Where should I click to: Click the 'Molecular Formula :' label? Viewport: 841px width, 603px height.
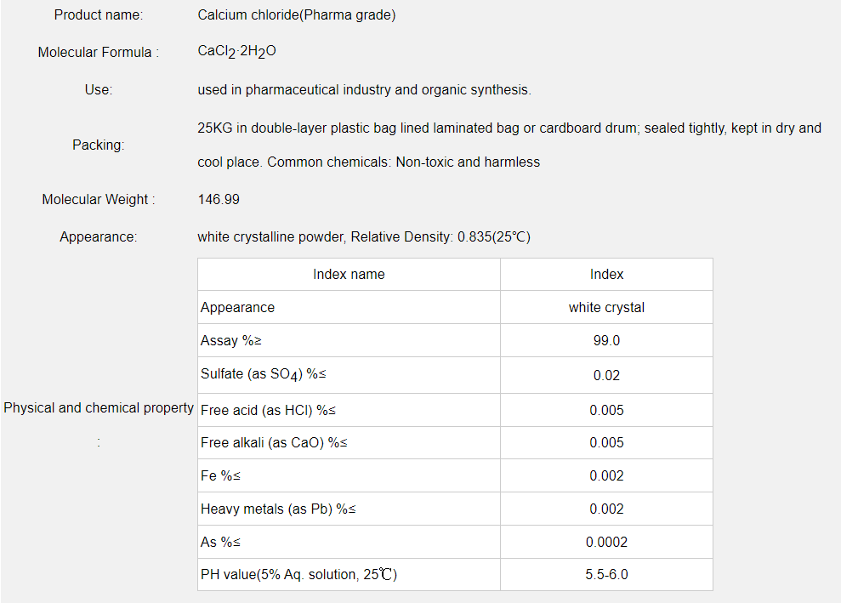(99, 53)
